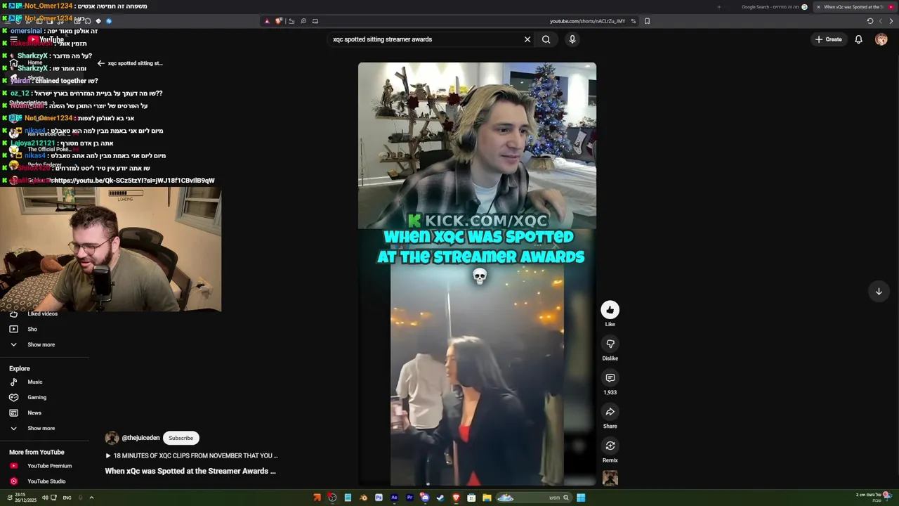Like the xQc short video

coord(610,310)
